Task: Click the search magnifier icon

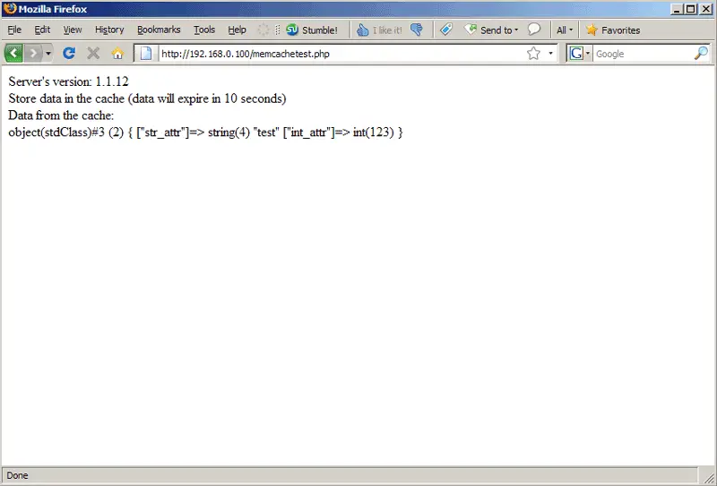Action: coord(701,54)
